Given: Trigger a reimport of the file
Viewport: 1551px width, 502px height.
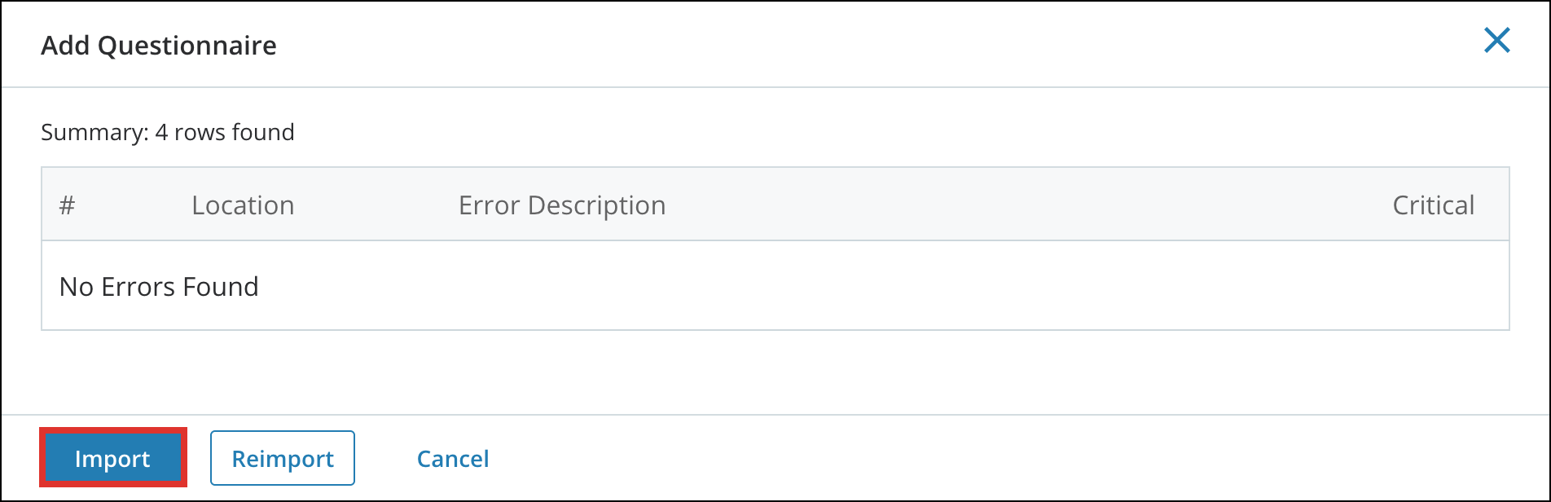Looking at the screenshot, I should coord(282,458).
